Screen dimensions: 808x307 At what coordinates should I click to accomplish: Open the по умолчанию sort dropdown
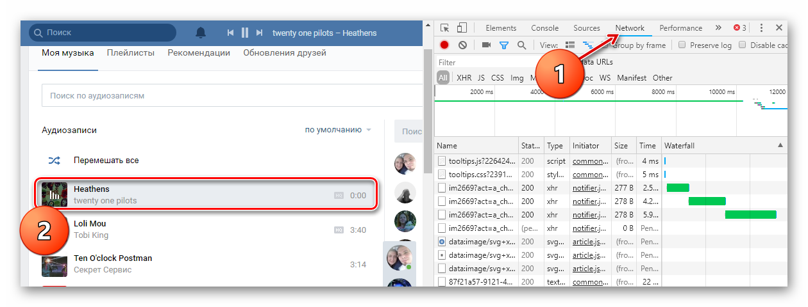pyautogui.click(x=338, y=130)
